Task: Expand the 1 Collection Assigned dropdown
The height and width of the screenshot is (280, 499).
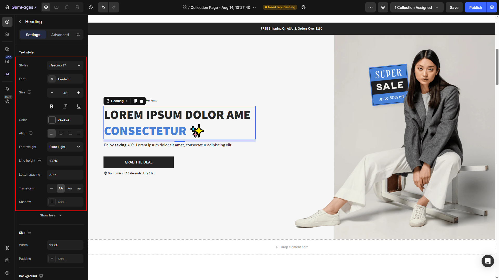Action: [417, 7]
